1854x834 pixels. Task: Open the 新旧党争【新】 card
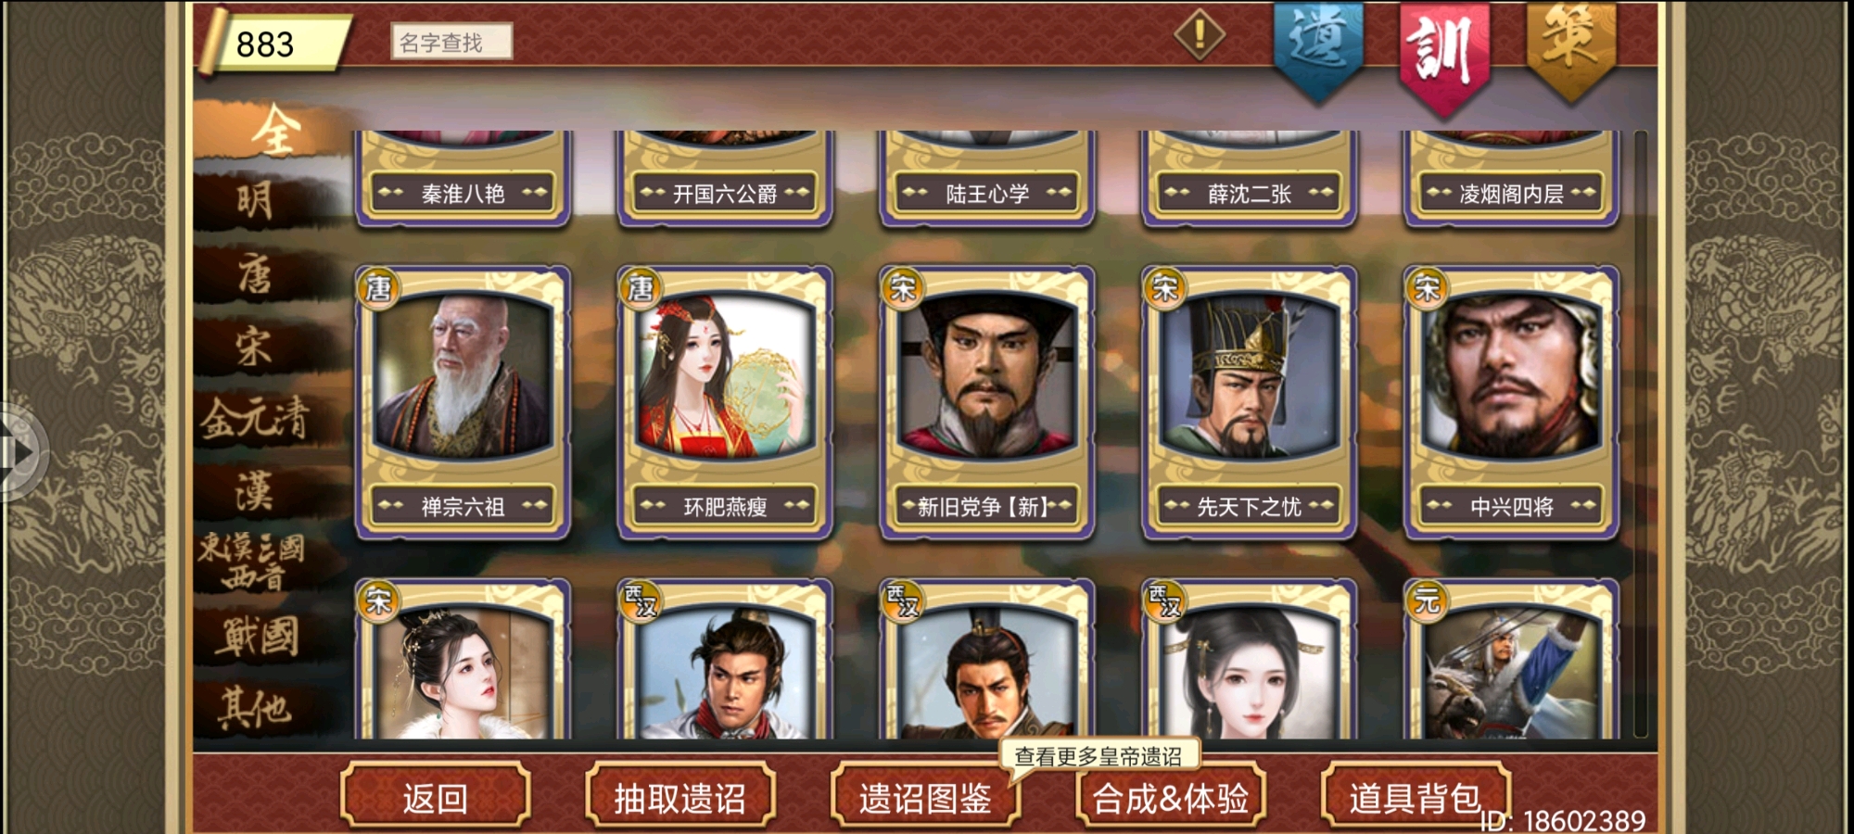click(987, 402)
